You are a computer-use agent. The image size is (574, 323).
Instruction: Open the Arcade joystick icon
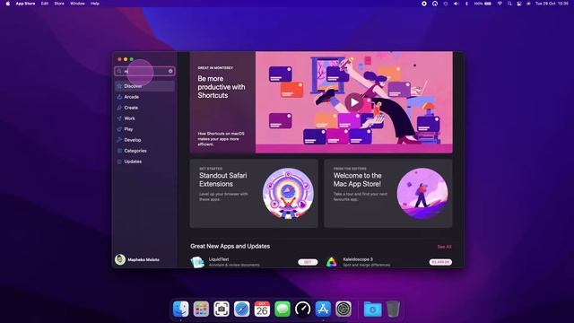tap(119, 97)
